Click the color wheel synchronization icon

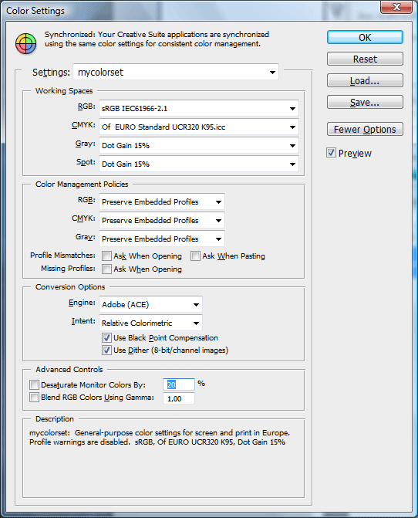point(25,43)
